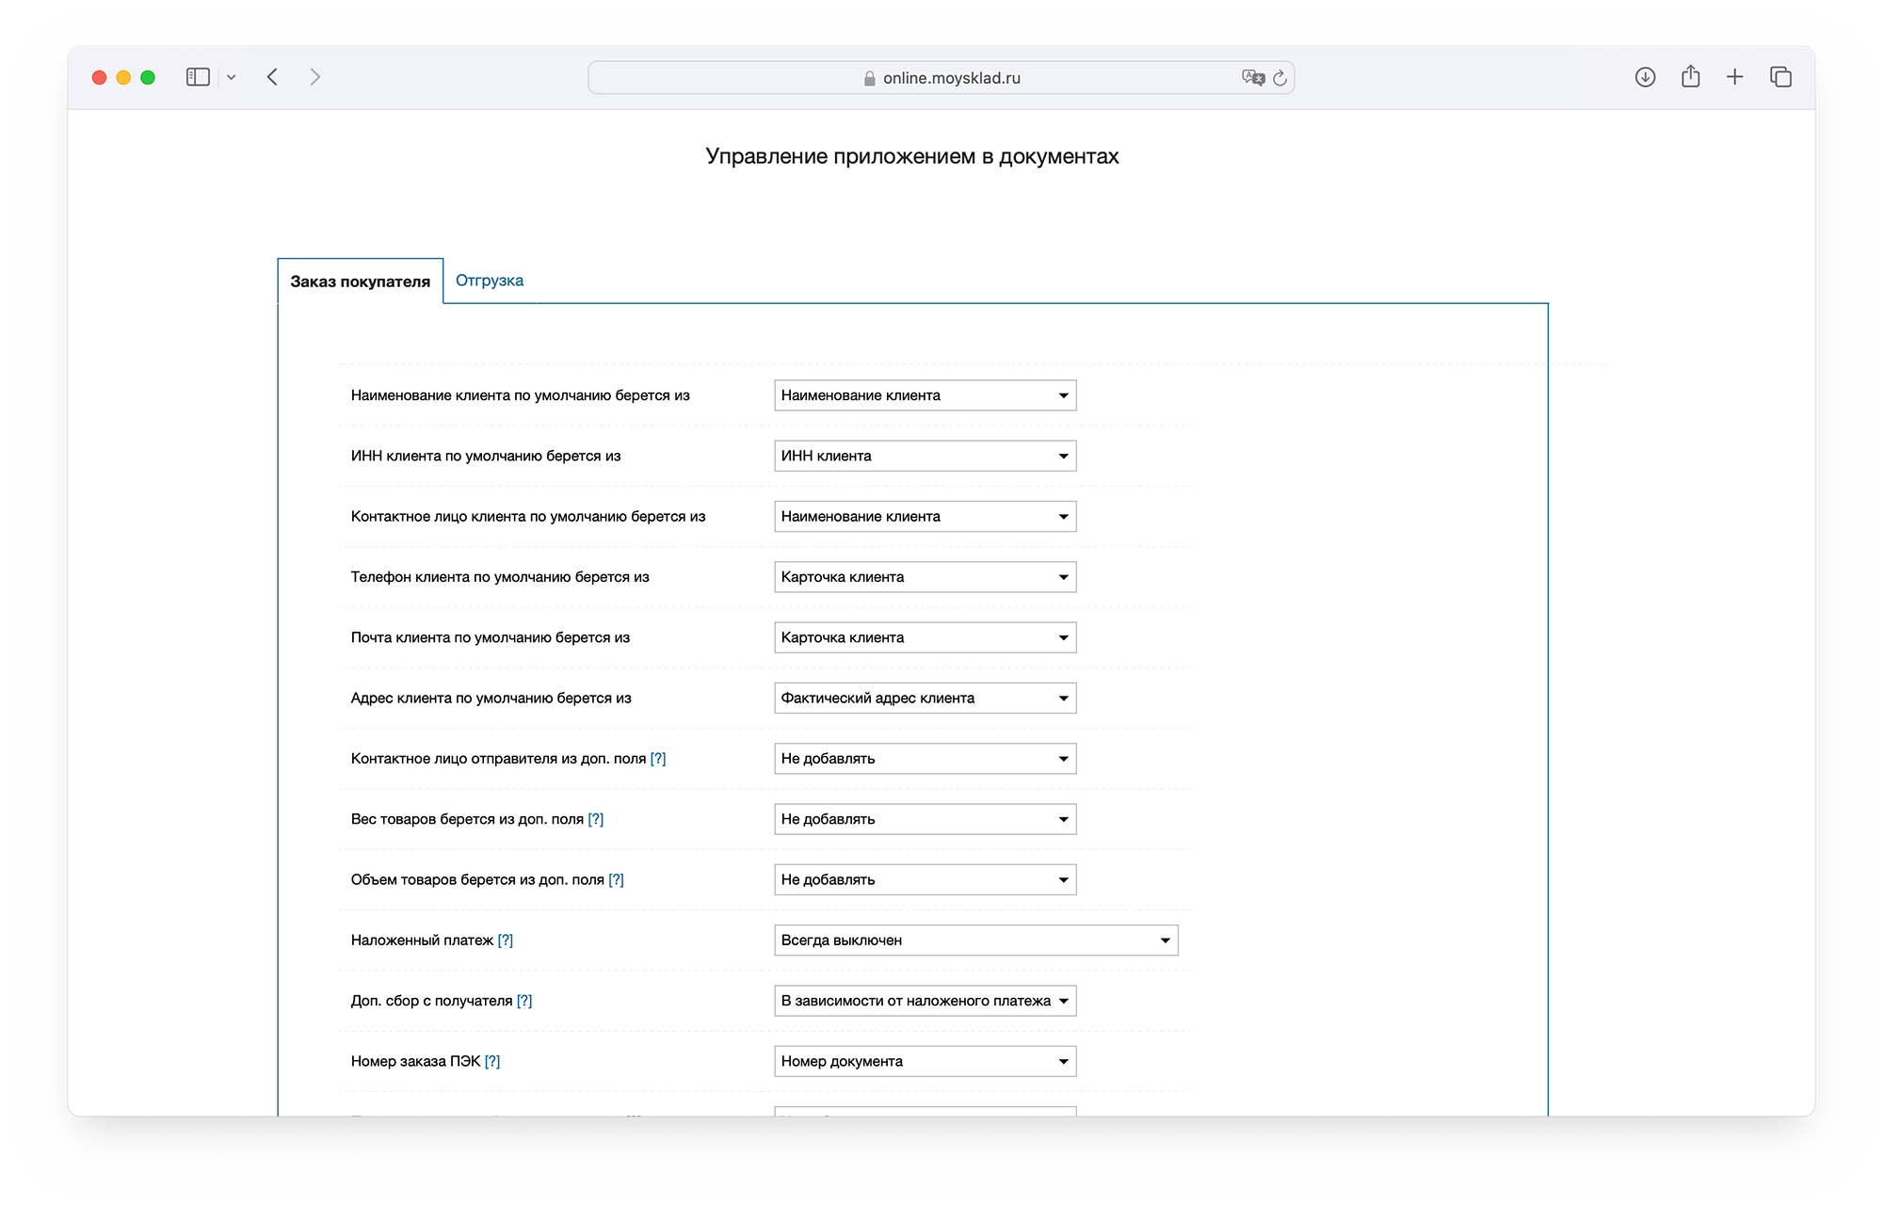Click the share icon in toolbar

1690,77
